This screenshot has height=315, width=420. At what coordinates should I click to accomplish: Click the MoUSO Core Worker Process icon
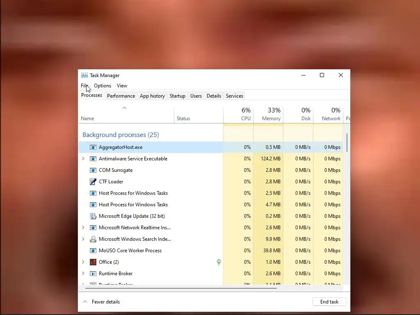(93, 251)
